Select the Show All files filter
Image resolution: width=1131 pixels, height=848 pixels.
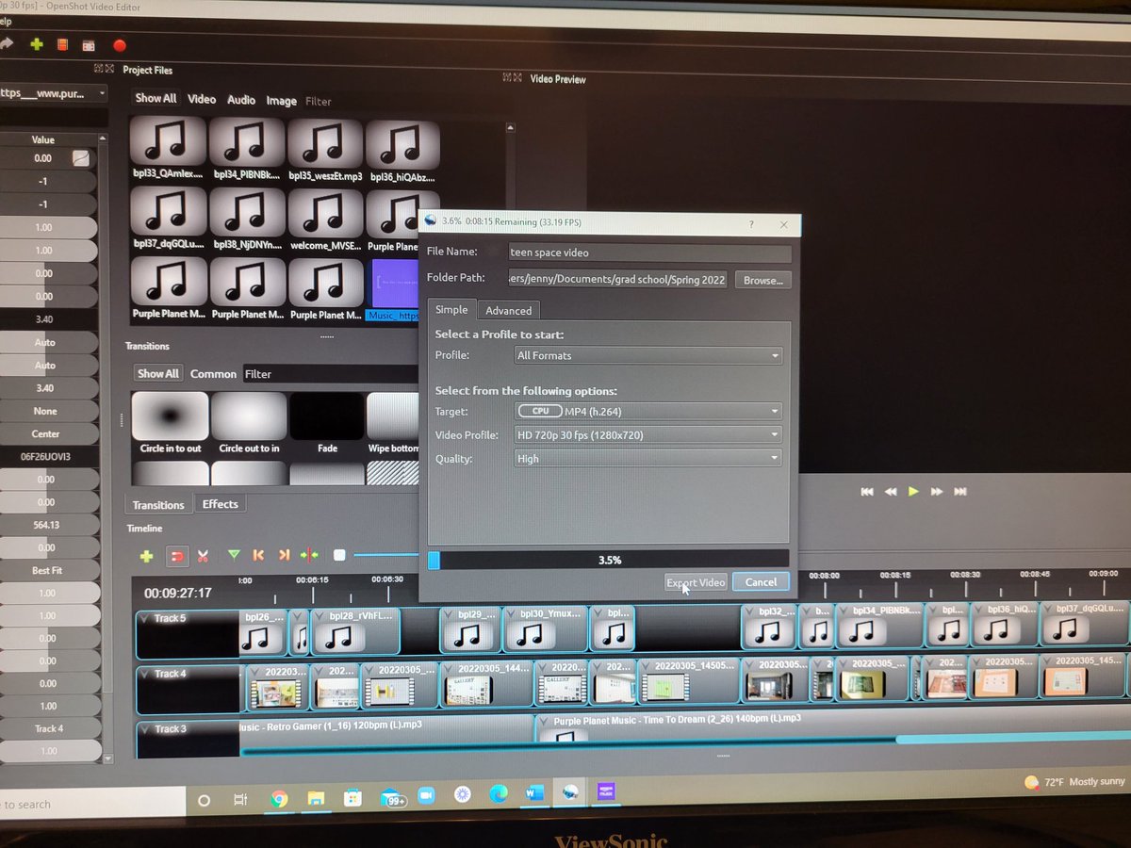tap(156, 98)
